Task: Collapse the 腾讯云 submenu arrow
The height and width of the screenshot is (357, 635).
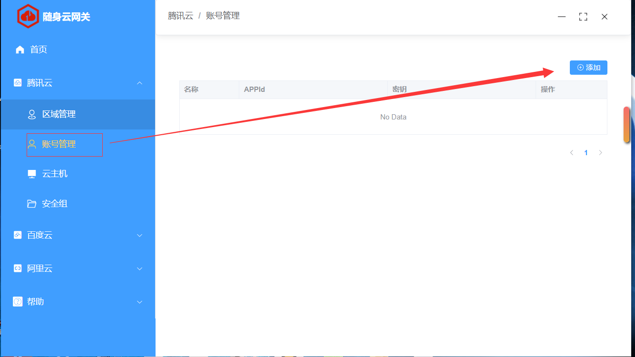Action: coord(140,83)
